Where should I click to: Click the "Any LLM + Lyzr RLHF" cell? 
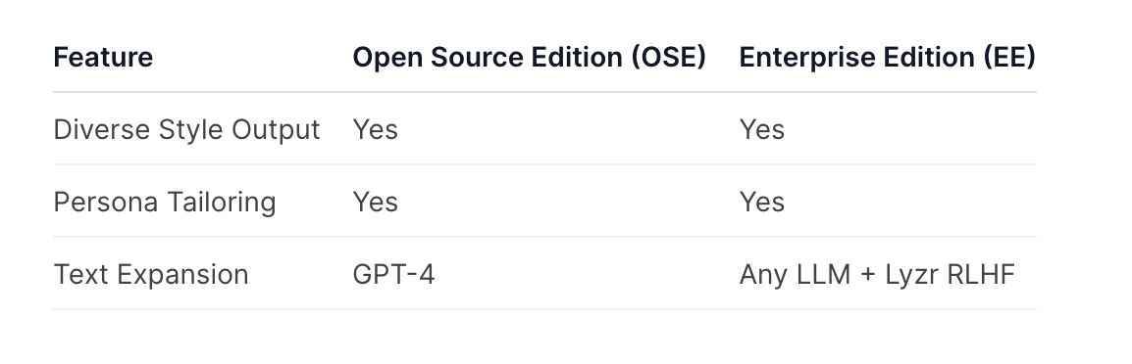point(877,275)
